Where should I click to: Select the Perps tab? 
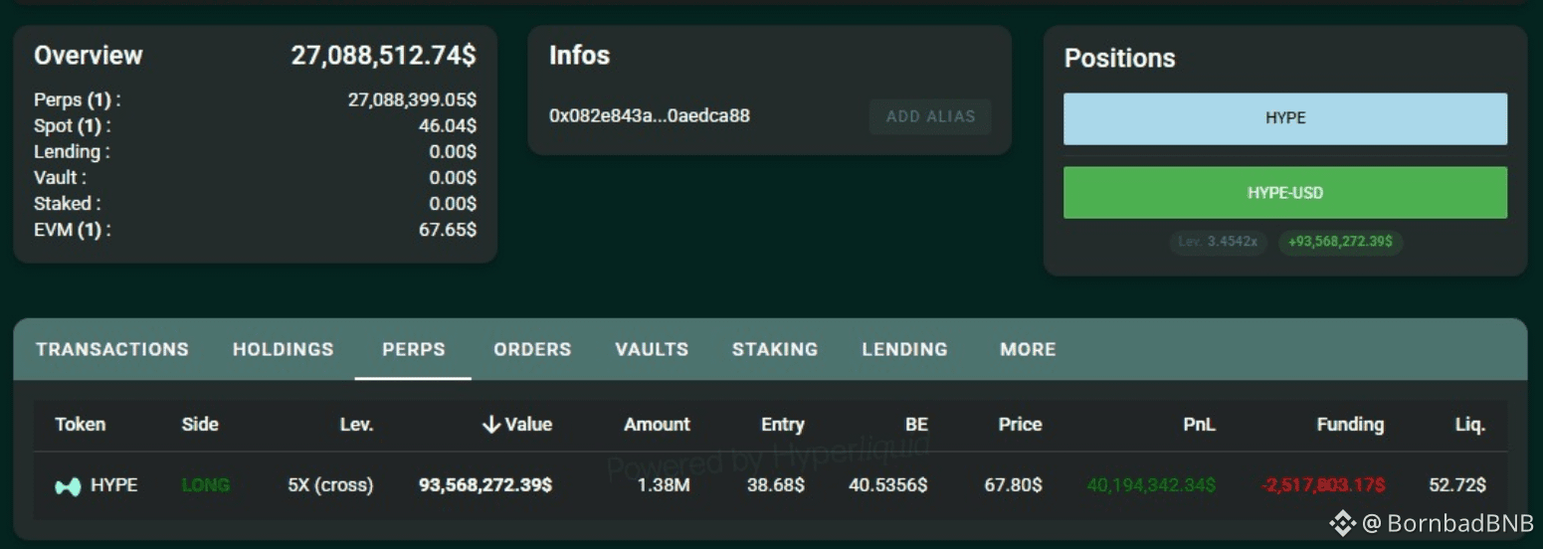pos(414,349)
